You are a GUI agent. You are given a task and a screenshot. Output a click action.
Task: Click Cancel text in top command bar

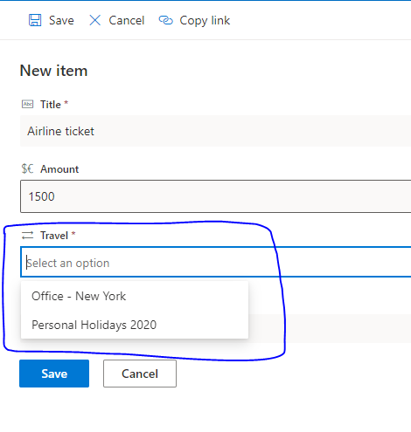click(x=127, y=20)
